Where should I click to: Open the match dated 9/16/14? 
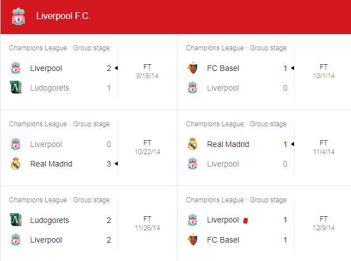89,72
